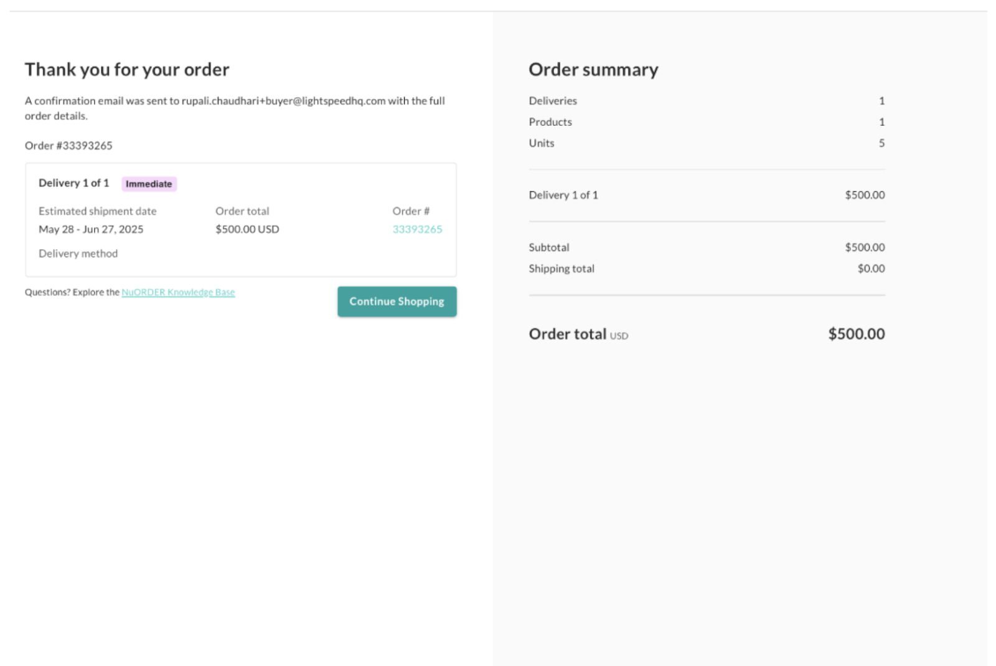This screenshot has height=666, width=996.
Task: Select Delivery 1 of 1 in order summary
Action: coord(563,194)
